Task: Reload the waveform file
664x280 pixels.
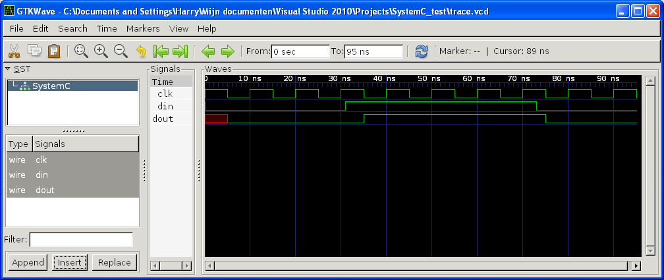Action: (x=422, y=51)
